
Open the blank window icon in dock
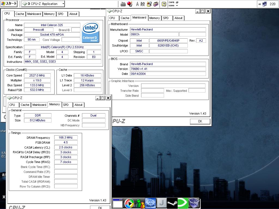pyautogui.click(x=118, y=203)
